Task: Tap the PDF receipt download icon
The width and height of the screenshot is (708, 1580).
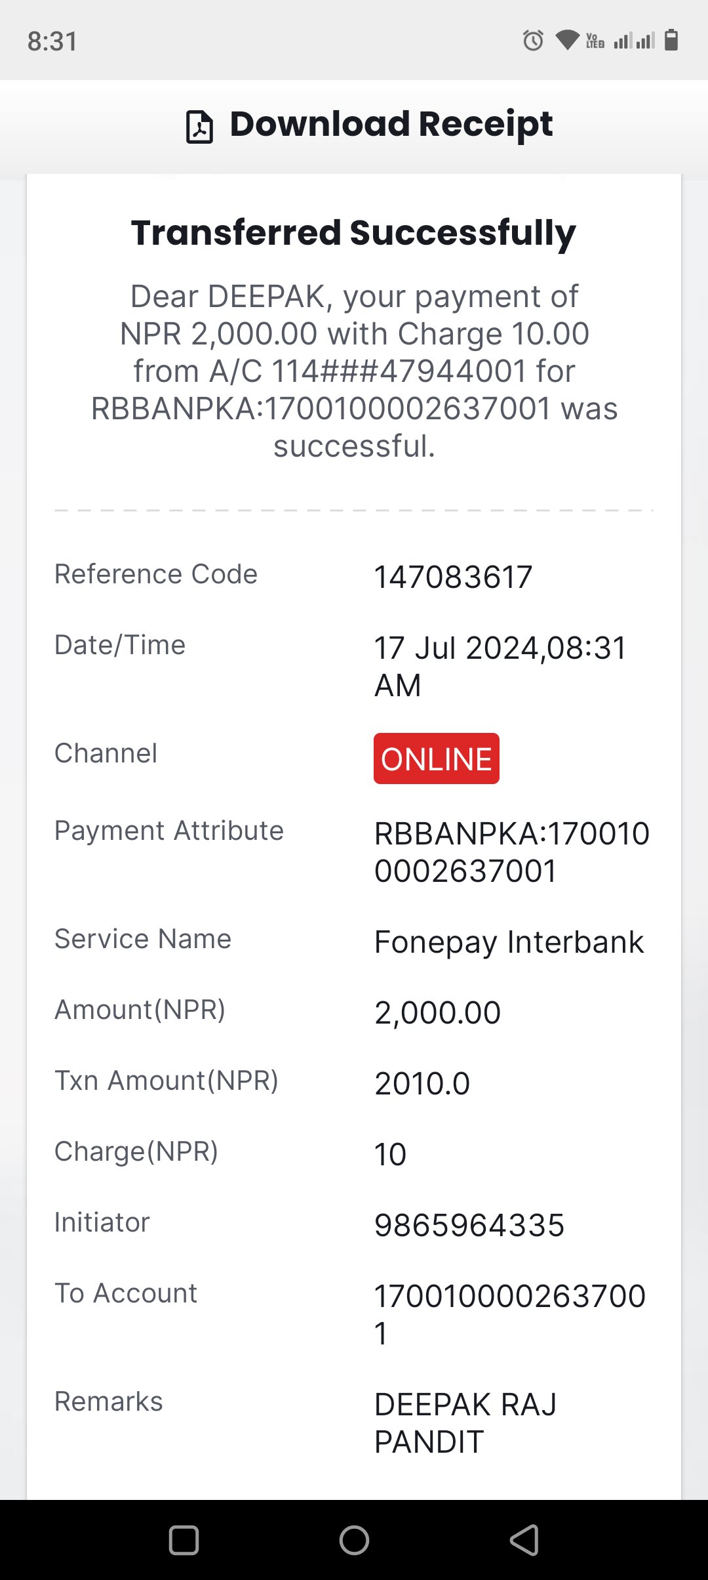Action: (x=199, y=126)
